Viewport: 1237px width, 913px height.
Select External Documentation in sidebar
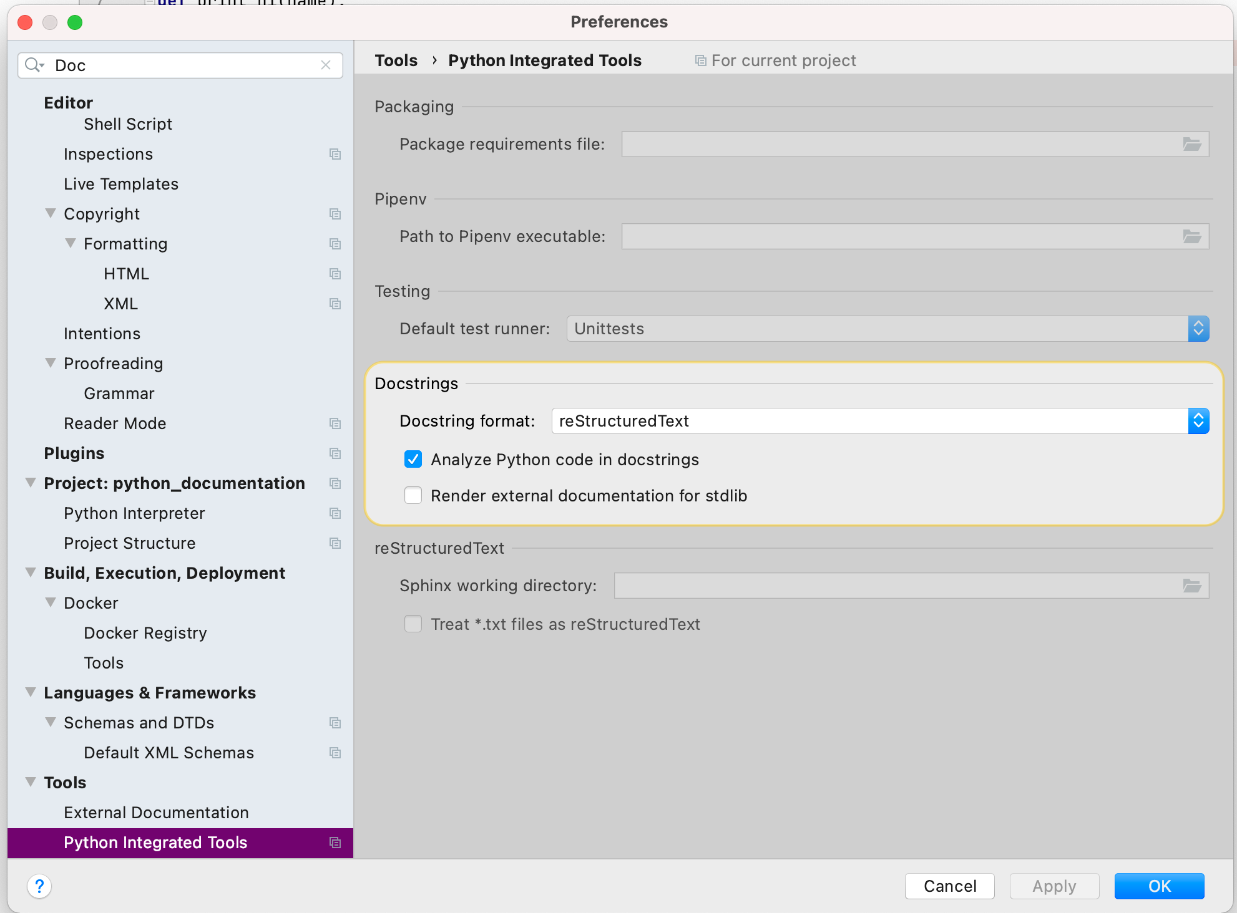pos(156,813)
